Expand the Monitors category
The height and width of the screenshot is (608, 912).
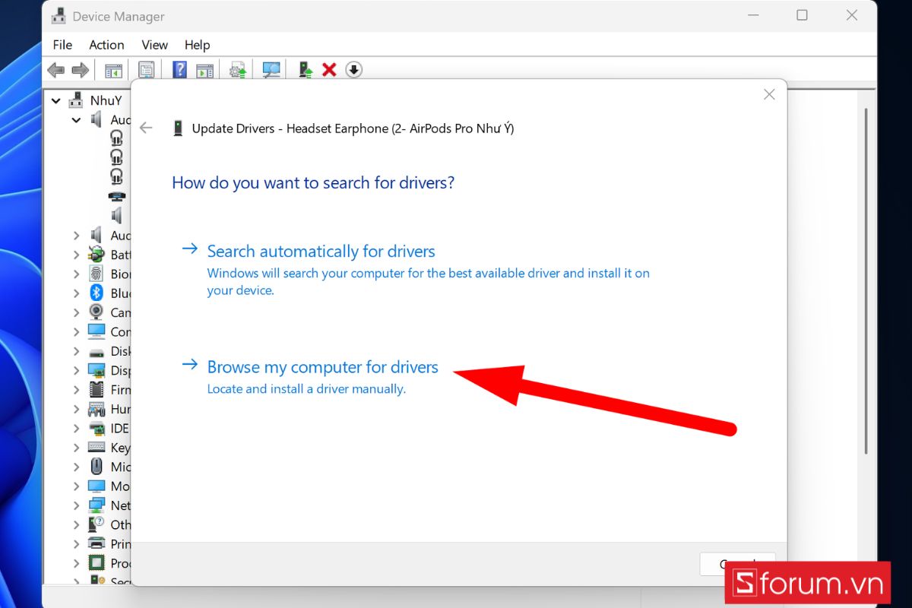76,486
